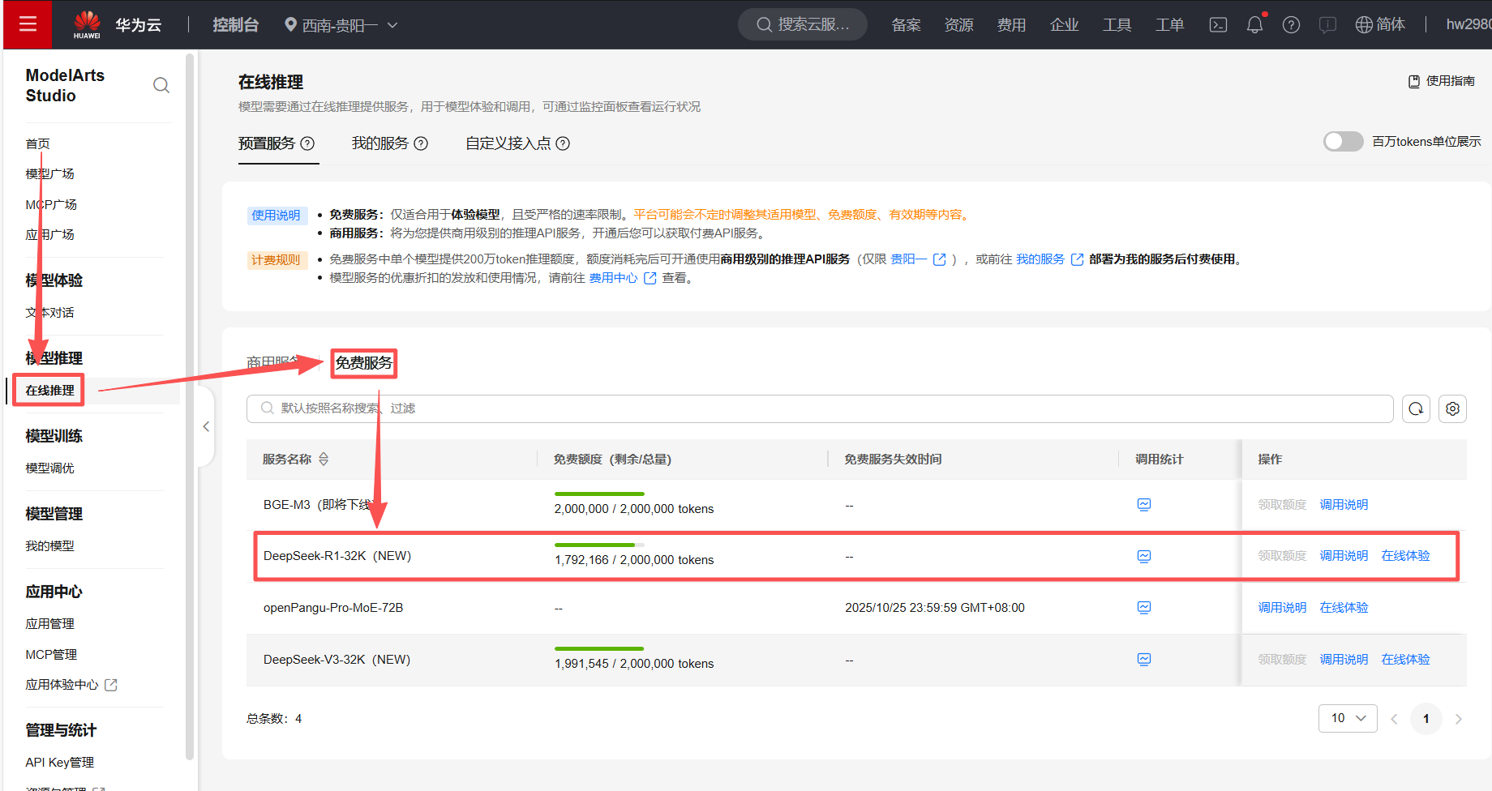Click the help icon beside 我的服务
This screenshot has width=1492, height=791.
point(421,143)
